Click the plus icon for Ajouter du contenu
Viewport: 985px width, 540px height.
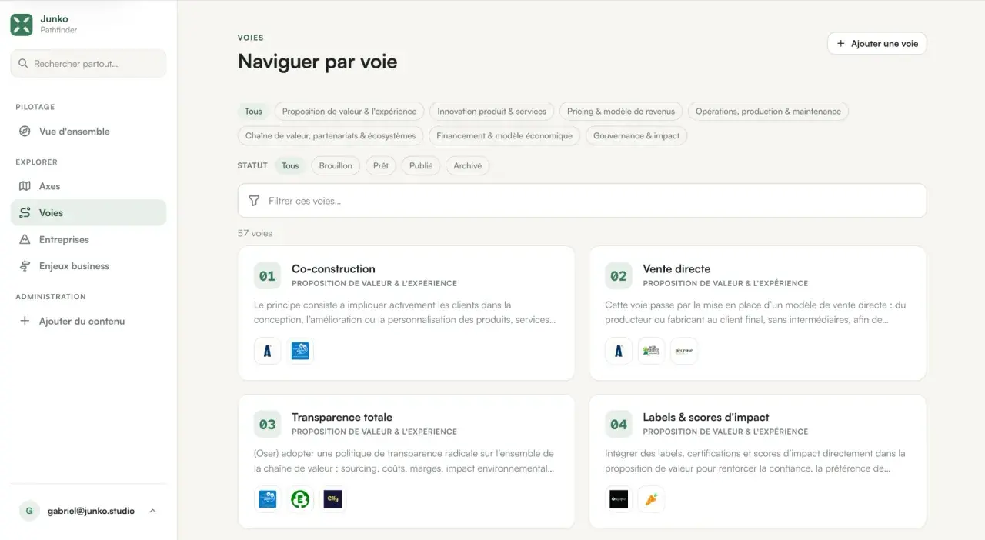click(25, 322)
